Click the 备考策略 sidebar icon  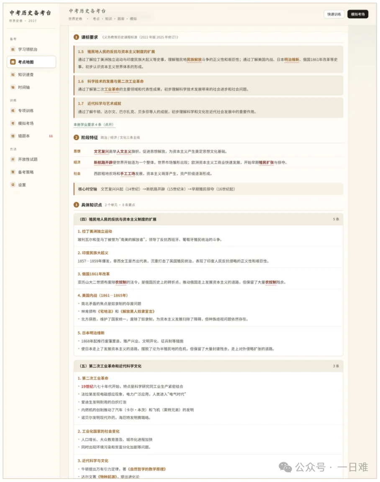click(x=13, y=172)
